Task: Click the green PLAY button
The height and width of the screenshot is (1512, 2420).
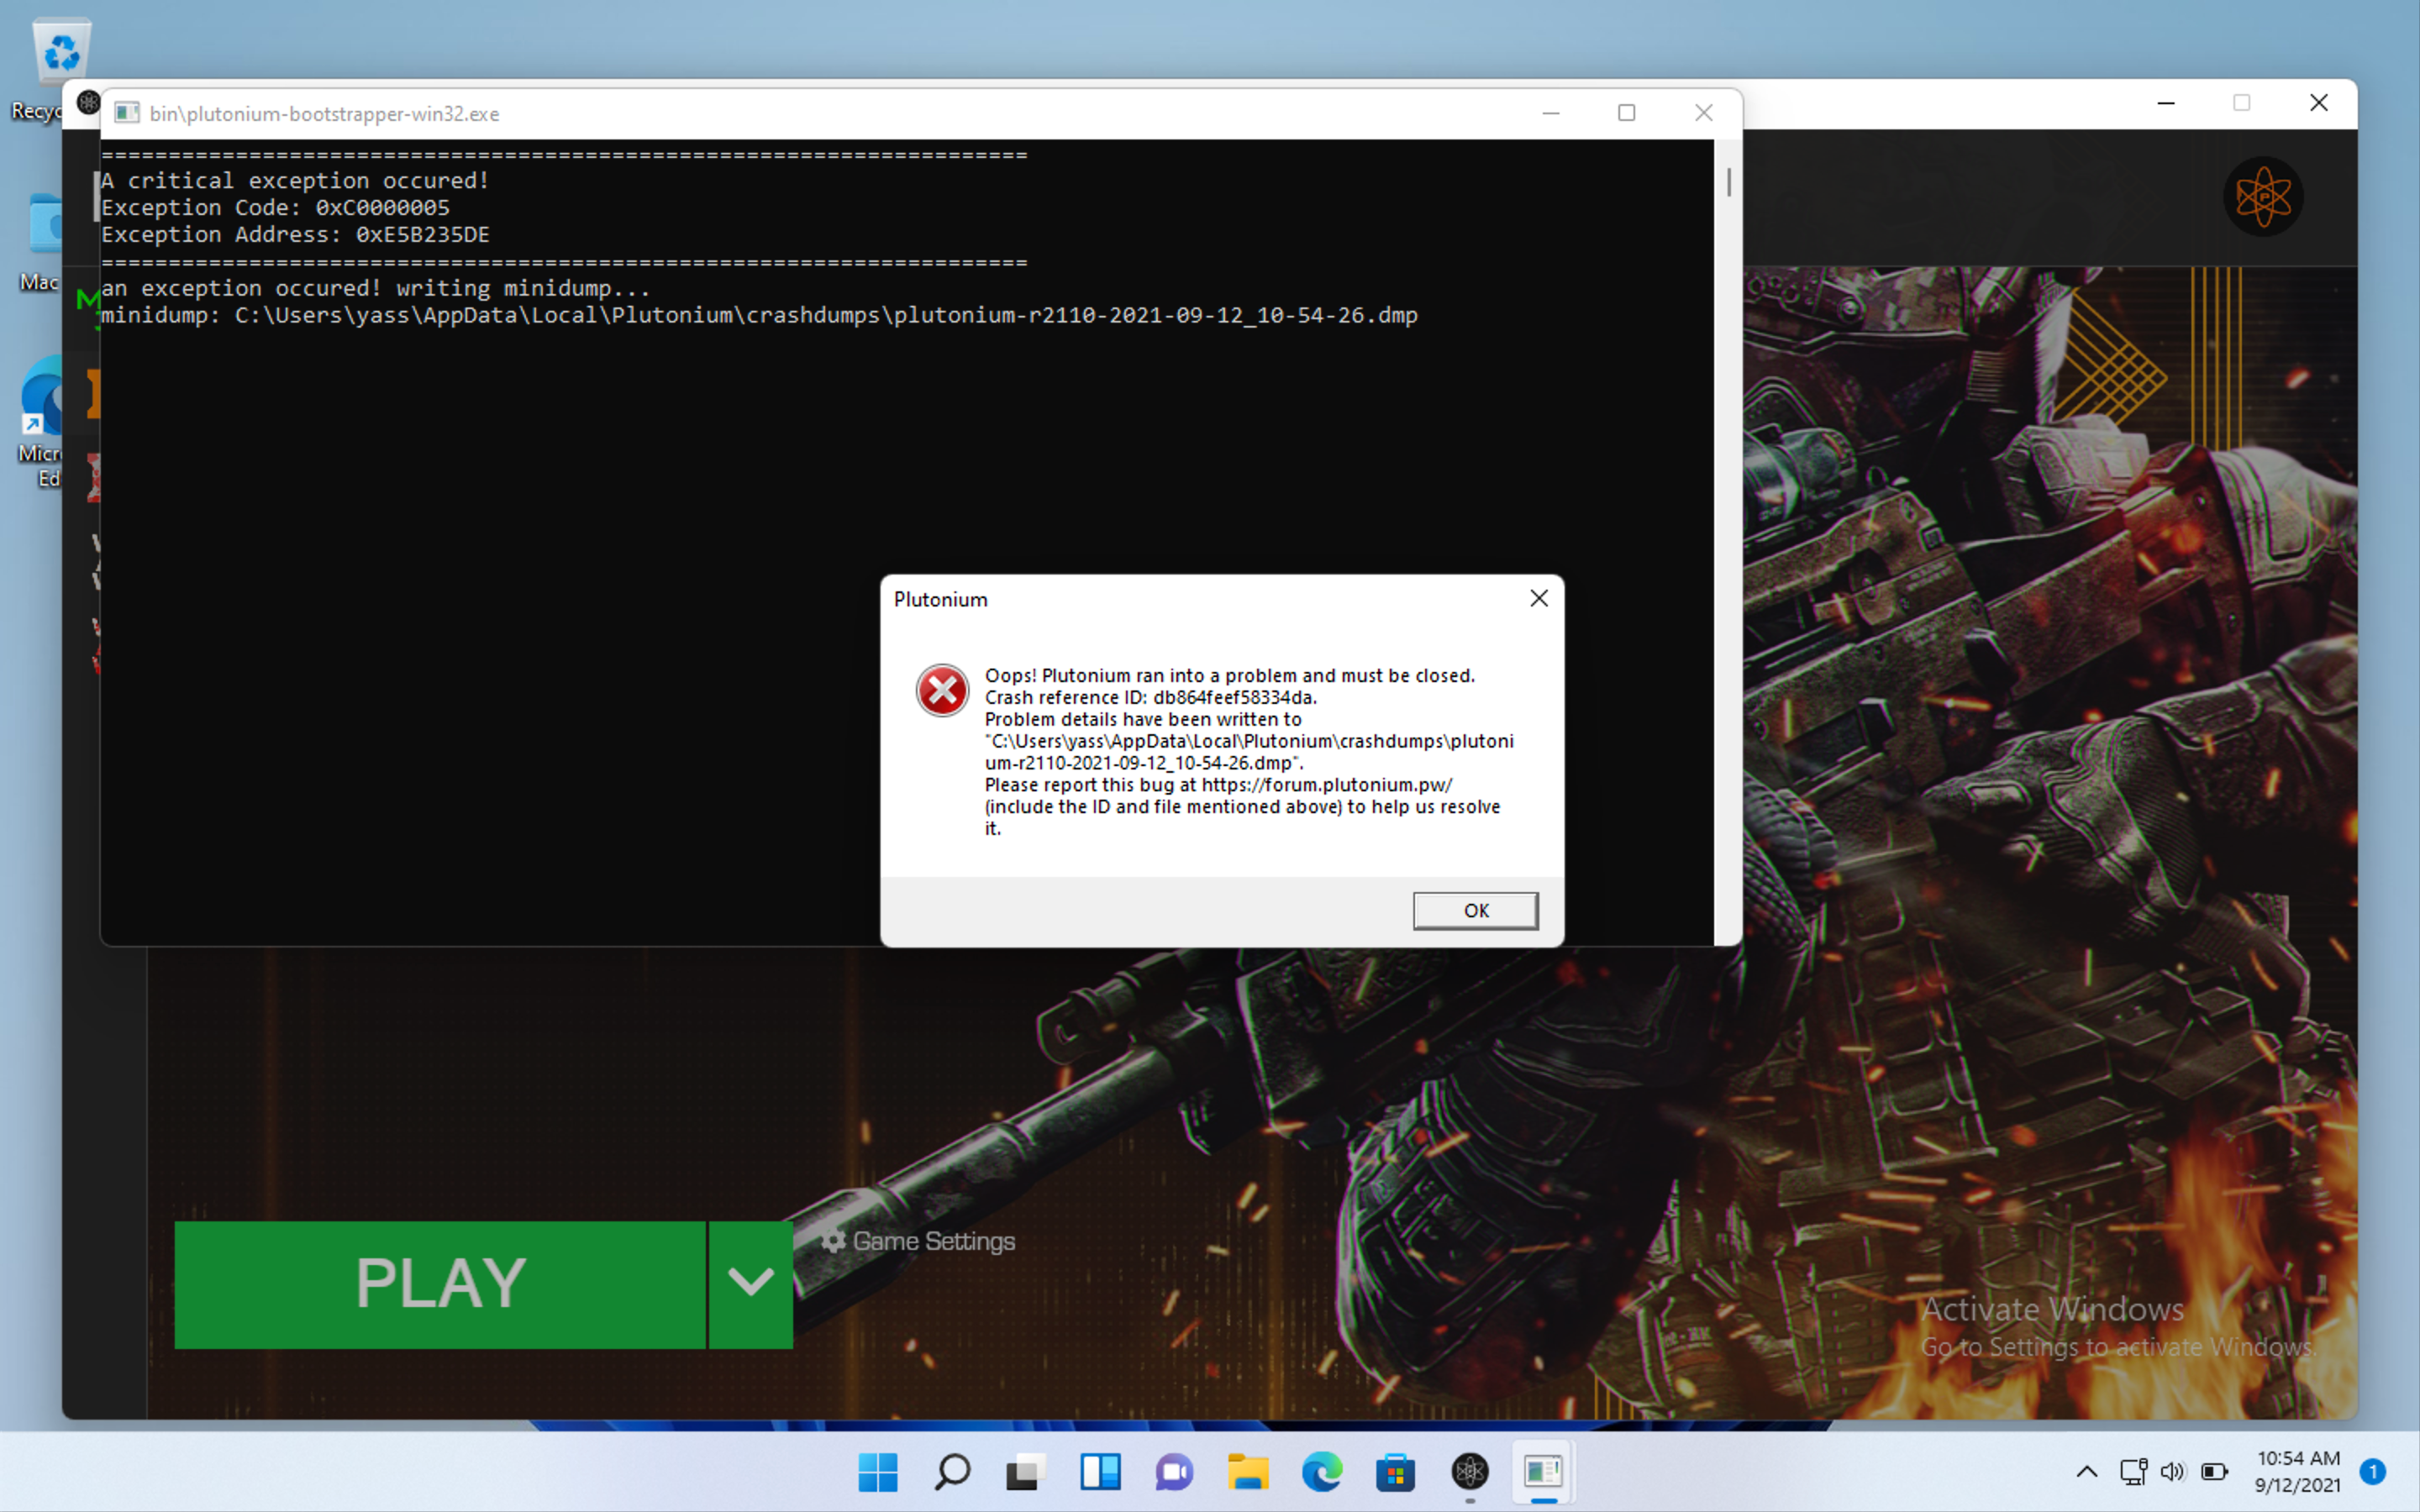Action: (440, 1284)
